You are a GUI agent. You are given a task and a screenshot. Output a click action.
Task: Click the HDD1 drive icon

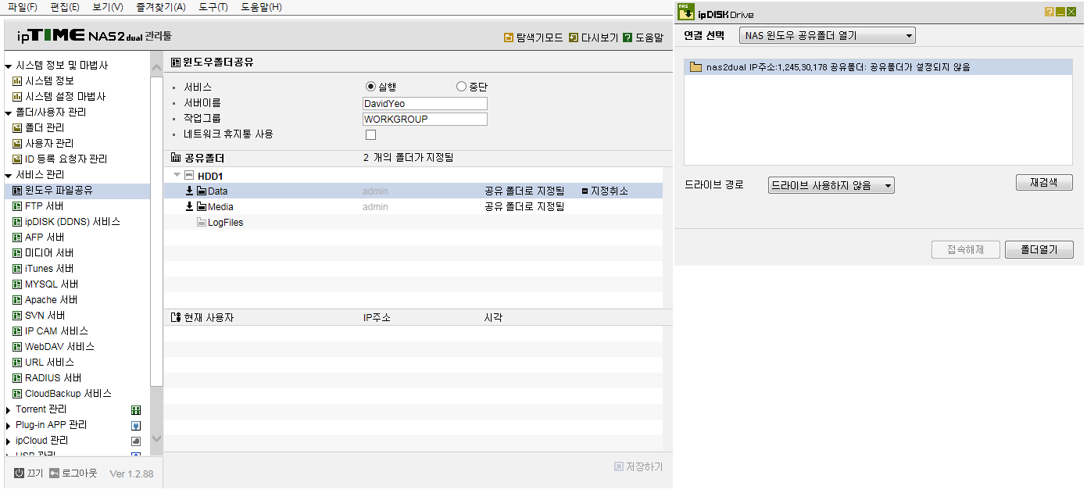click(189, 176)
